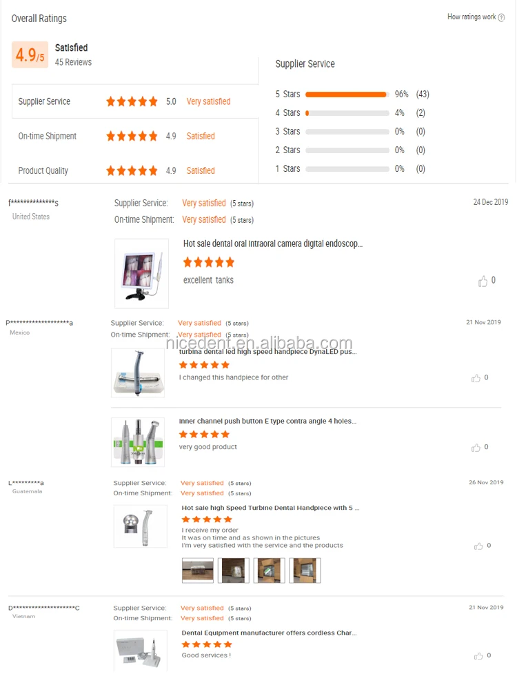This screenshot has height=683, width=517.
Task: Select the Product Quality rating row
Action: point(135,171)
